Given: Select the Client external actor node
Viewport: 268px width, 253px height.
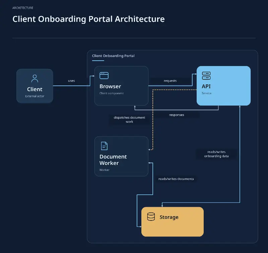Looking at the screenshot, I should (x=35, y=86).
